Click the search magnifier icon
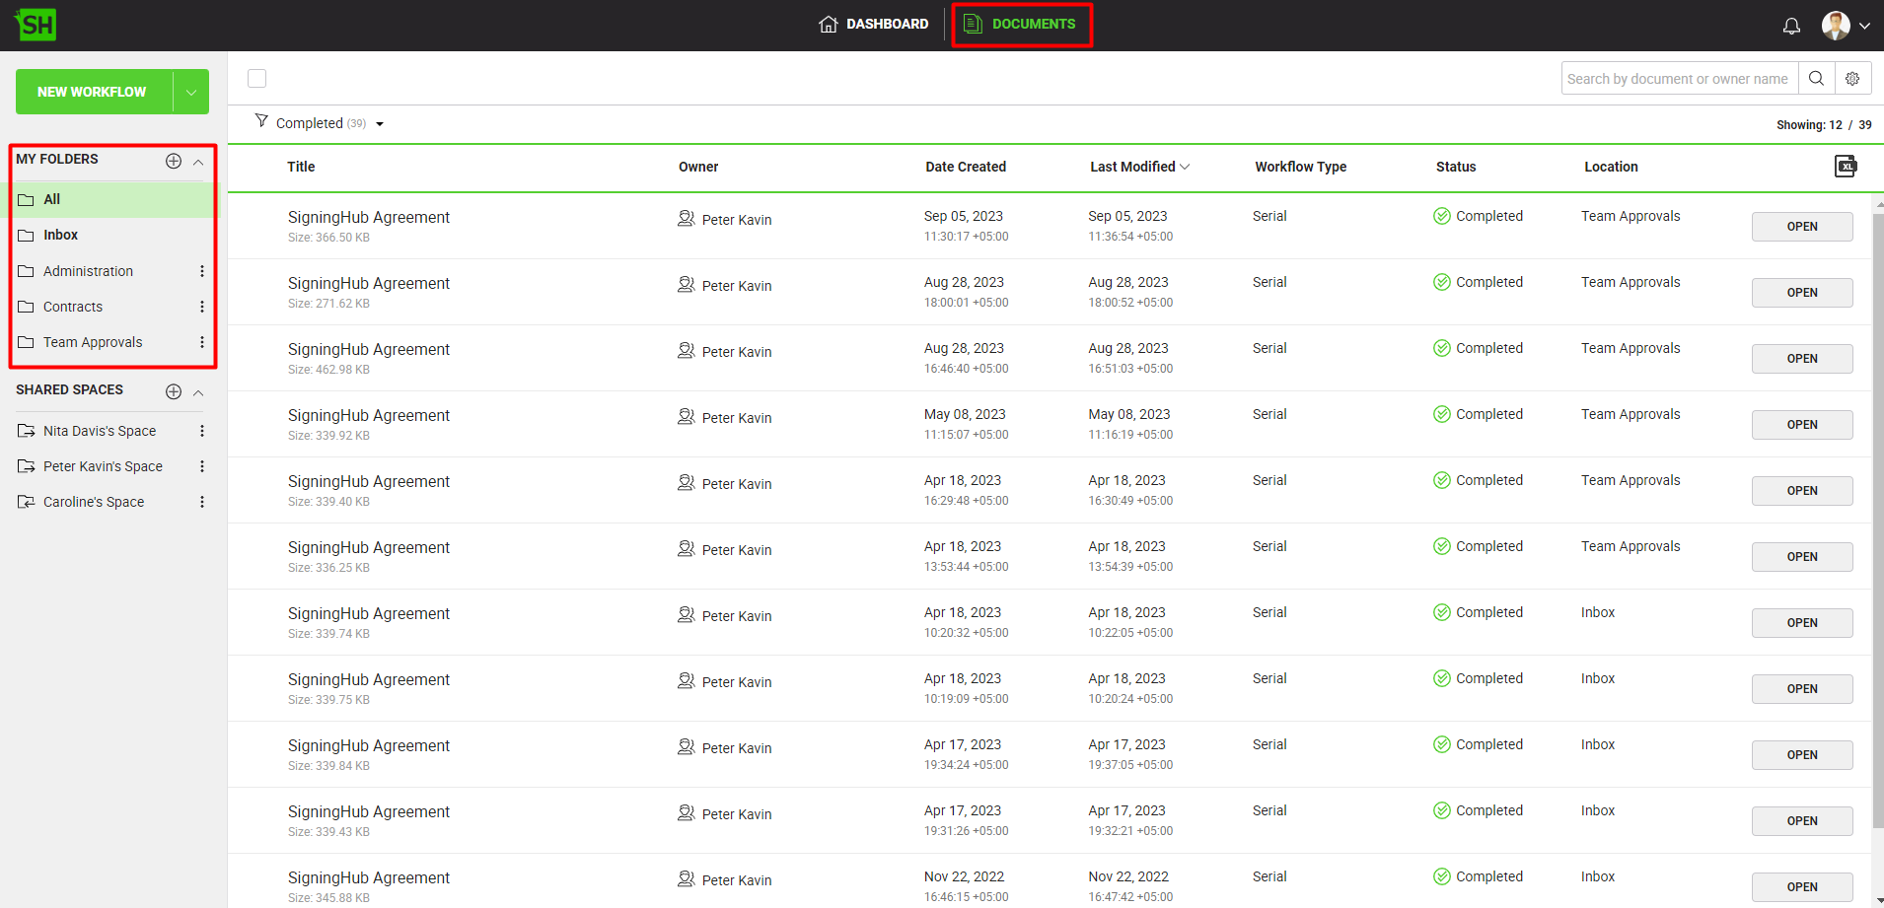The height and width of the screenshot is (908, 1884). click(1816, 79)
